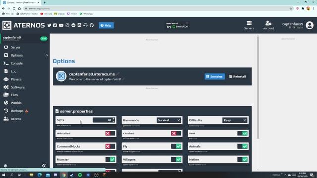The width and height of the screenshot is (317, 178).
Task: Edit the server address pencil icon
Action: 118,74
